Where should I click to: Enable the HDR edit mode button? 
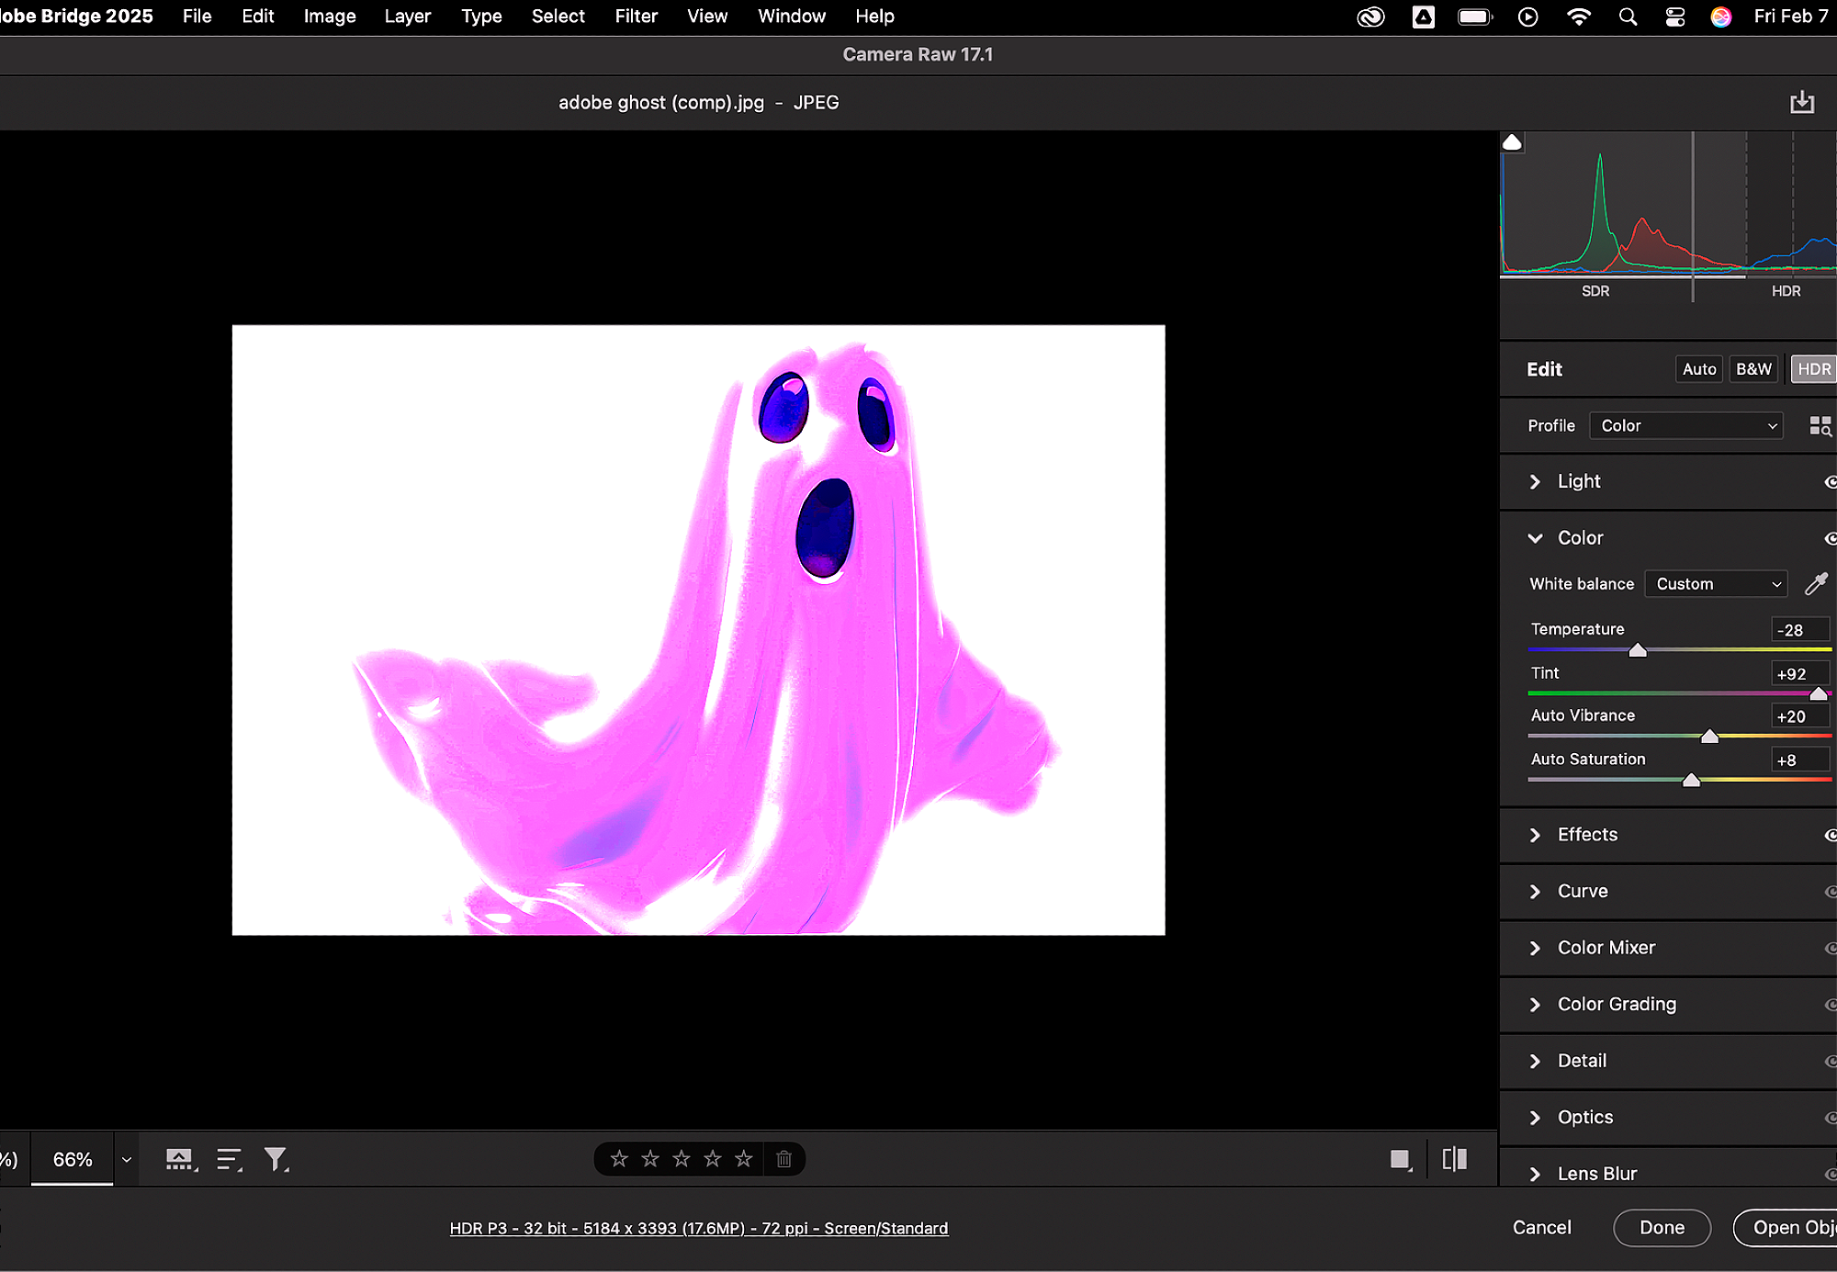(1813, 369)
